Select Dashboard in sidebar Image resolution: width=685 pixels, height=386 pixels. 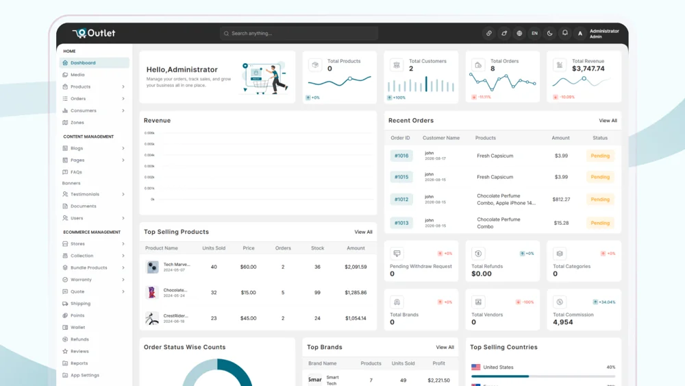point(95,62)
